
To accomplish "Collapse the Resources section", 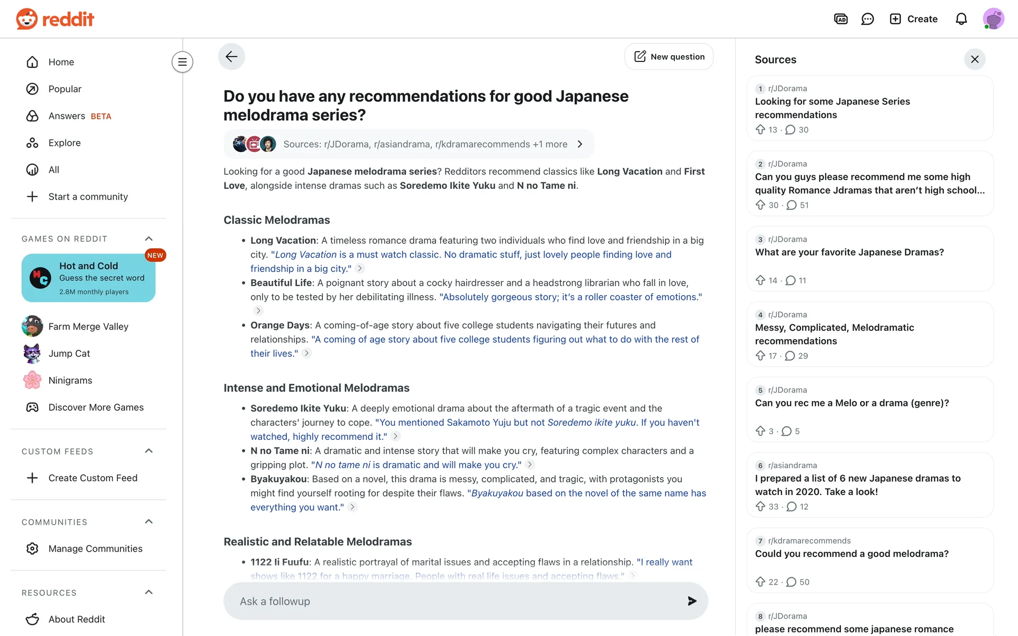I will tap(149, 593).
